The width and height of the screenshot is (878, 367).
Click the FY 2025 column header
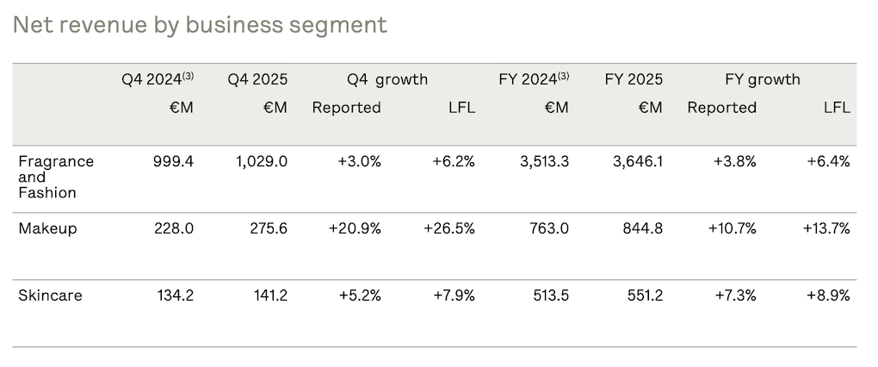[634, 79]
